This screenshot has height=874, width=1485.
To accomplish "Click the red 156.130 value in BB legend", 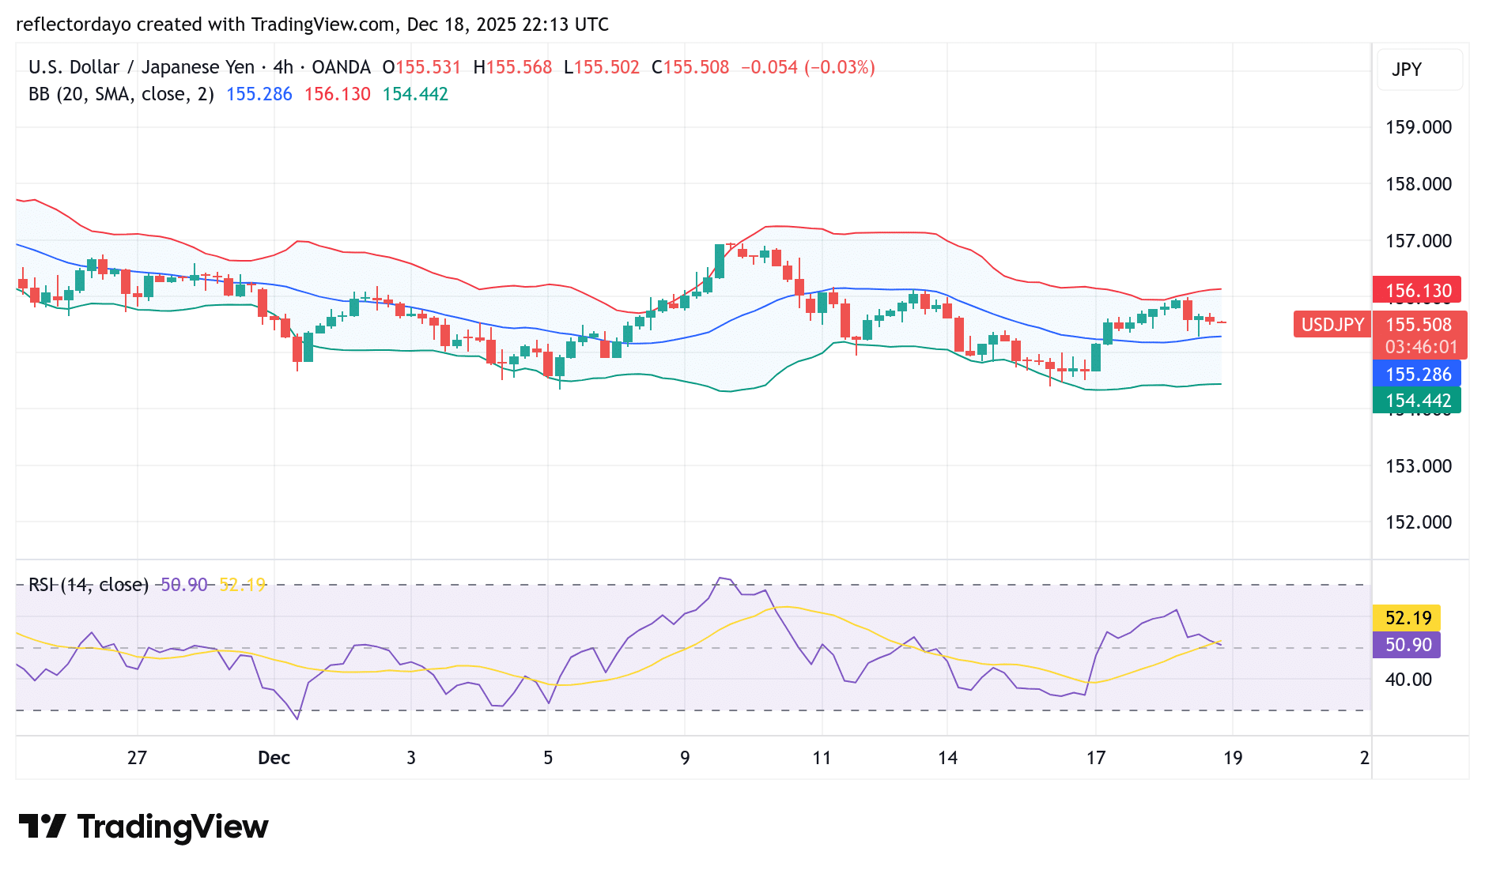I will click(338, 94).
